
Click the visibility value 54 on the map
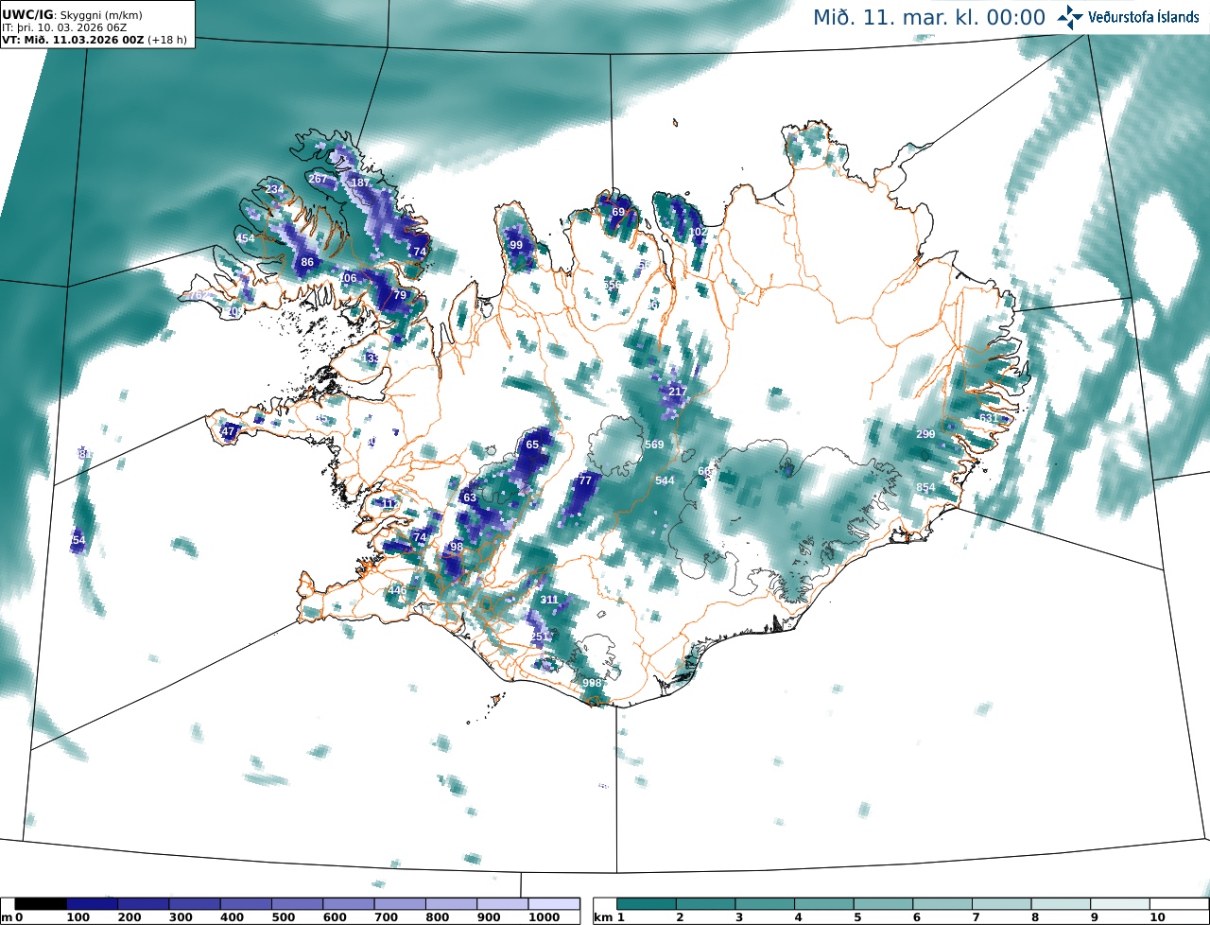pos(78,540)
